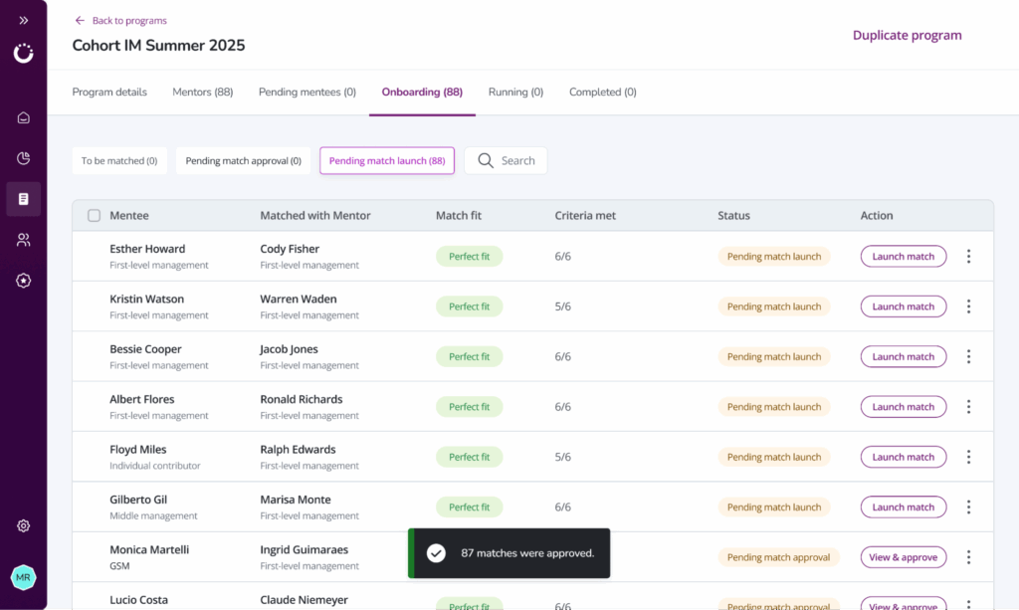Click mentee name Esther Howard

click(147, 249)
